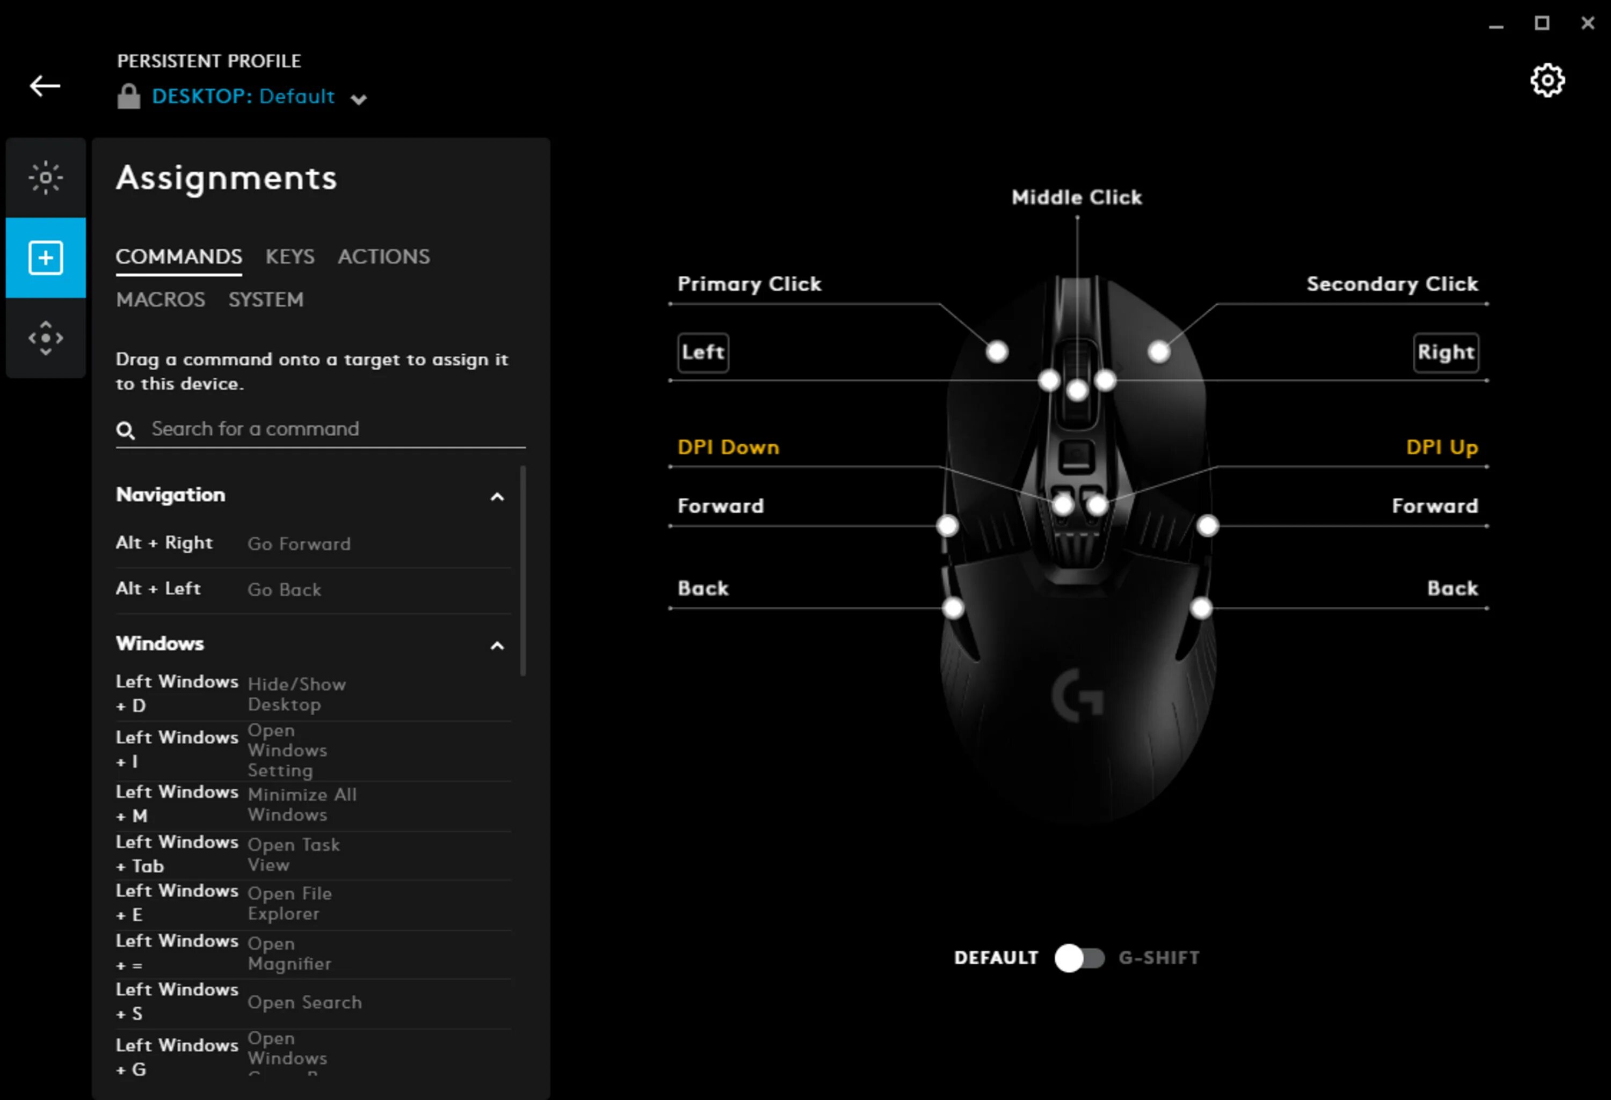This screenshot has width=1611, height=1100.
Task: Toggle the DEFAULT / G-SHIFT switch
Action: (1079, 958)
